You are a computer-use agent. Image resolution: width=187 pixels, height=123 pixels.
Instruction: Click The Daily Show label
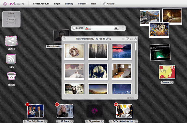(x=35, y=121)
